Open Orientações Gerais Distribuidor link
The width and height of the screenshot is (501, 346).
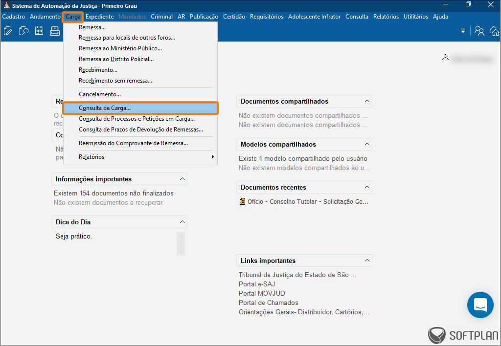(304, 312)
